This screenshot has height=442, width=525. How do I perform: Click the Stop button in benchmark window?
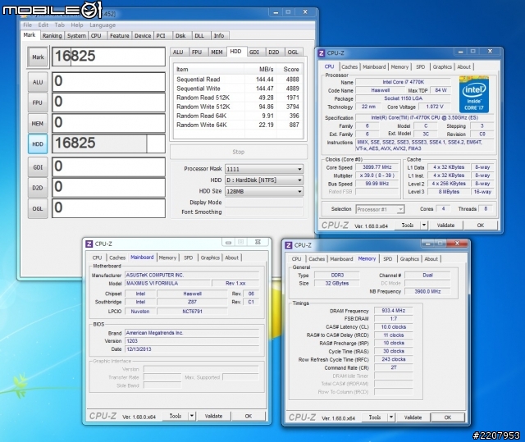(239, 152)
